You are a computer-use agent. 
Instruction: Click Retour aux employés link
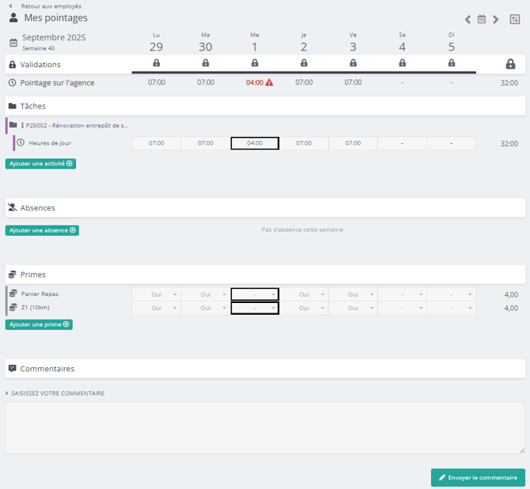pos(51,6)
